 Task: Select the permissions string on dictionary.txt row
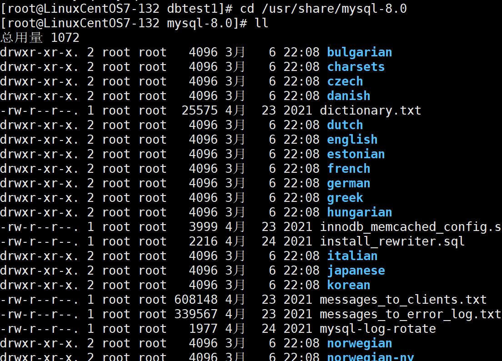tap(39, 110)
